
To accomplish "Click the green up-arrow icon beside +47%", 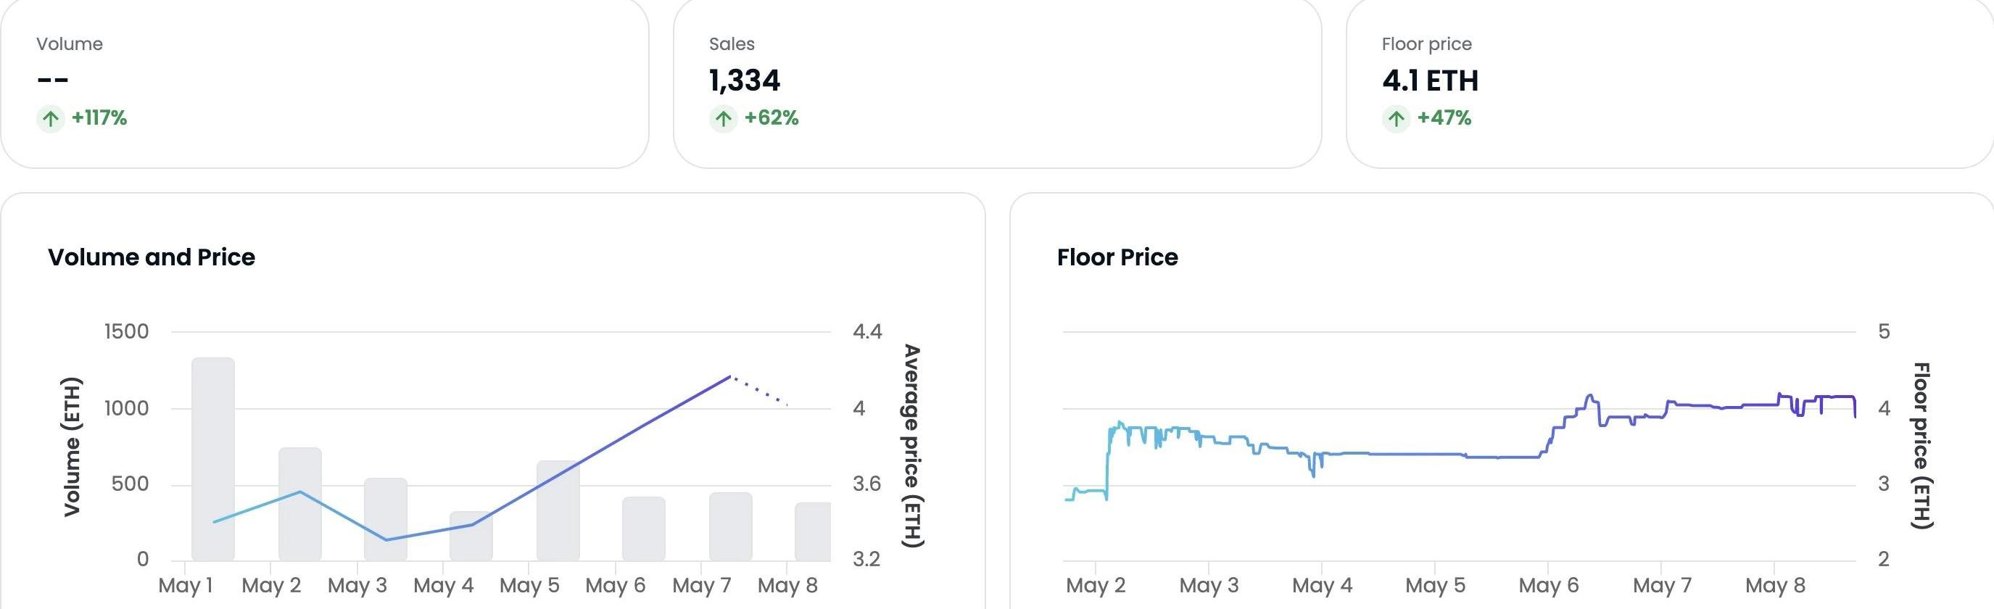I will pyautogui.click(x=1397, y=119).
